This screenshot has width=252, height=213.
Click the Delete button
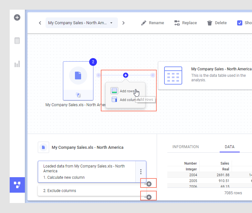217,23
